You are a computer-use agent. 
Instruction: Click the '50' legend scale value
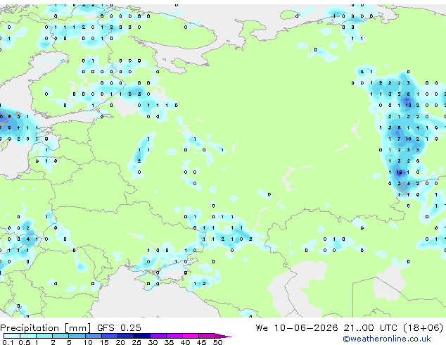click(x=217, y=342)
